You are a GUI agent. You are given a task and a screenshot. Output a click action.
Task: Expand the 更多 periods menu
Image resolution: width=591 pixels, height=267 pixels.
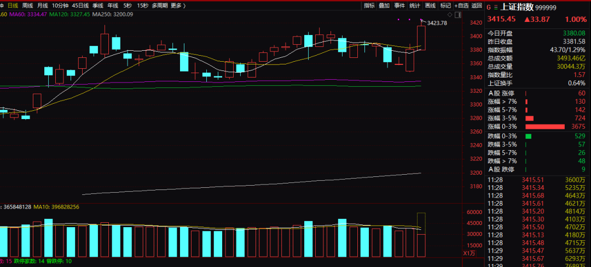(177, 5)
